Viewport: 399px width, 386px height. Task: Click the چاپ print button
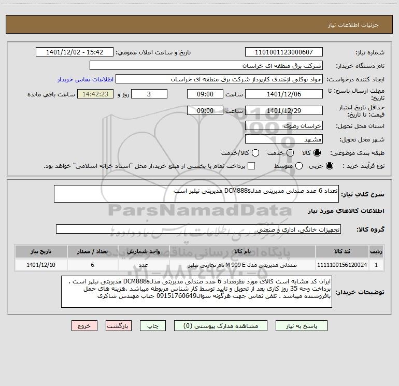pos(153,326)
